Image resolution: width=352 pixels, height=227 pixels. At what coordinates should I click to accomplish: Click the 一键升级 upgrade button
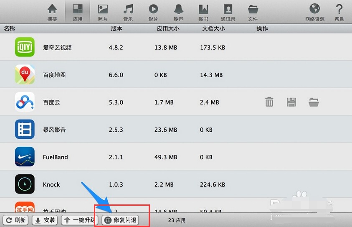pyautogui.click(x=79, y=220)
